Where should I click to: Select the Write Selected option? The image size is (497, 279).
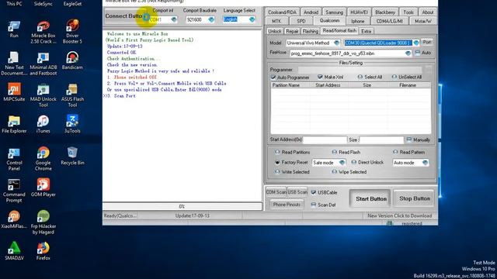(277, 172)
